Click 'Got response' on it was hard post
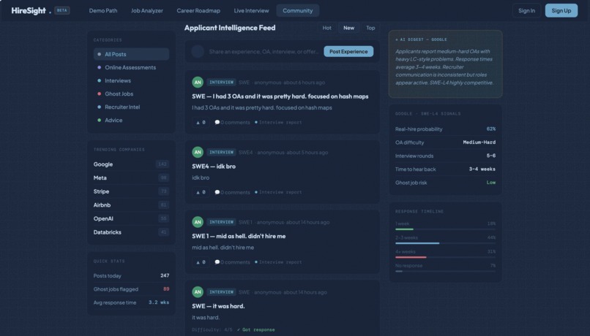The image size is (590, 336). (x=256, y=329)
